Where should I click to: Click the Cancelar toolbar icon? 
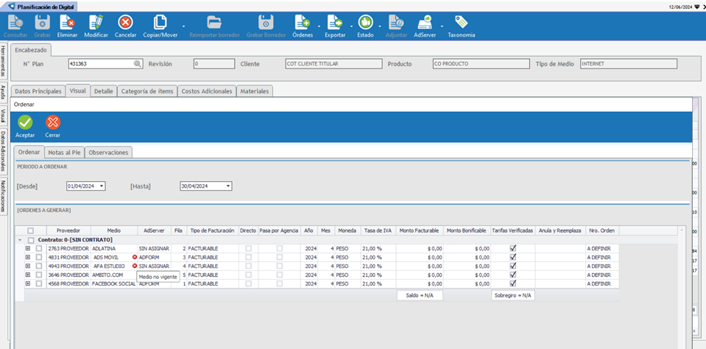tap(125, 23)
